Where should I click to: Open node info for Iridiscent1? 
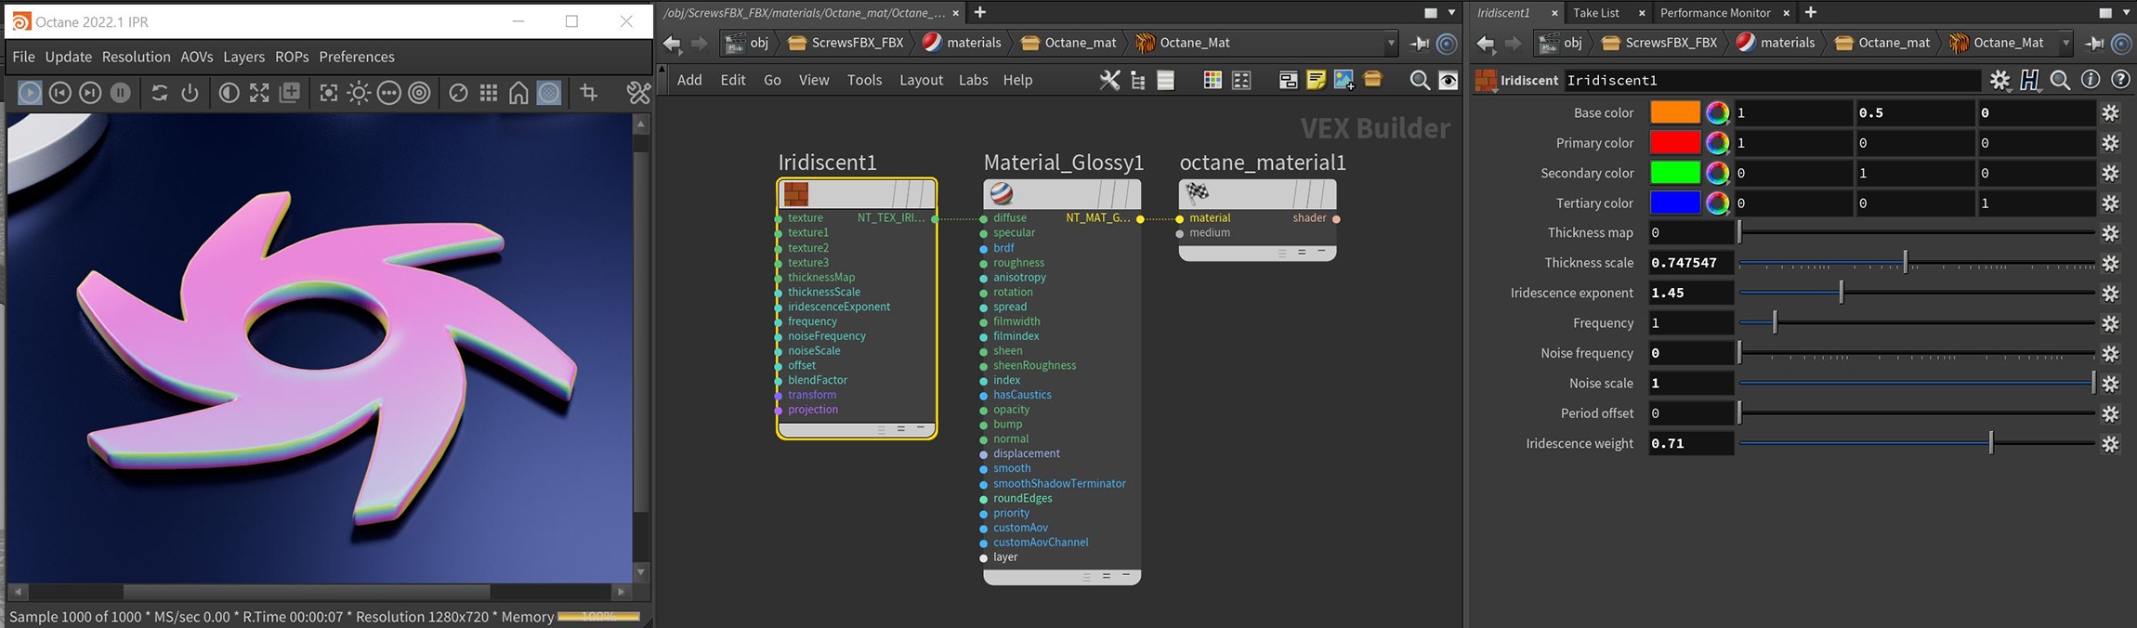click(2090, 81)
